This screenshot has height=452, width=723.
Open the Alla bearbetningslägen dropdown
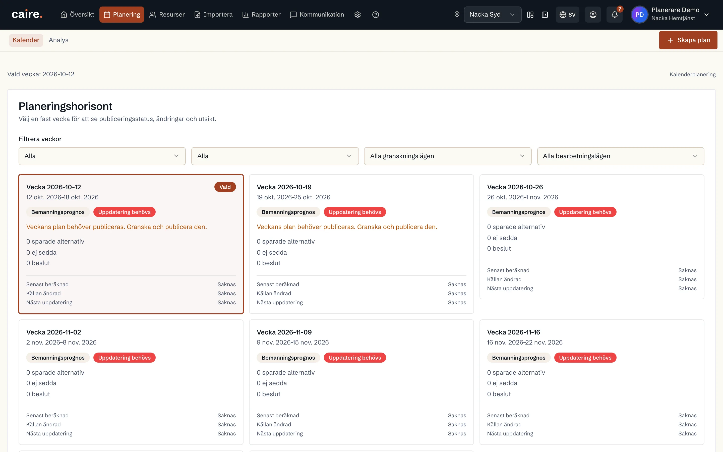[x=620, y=156]
